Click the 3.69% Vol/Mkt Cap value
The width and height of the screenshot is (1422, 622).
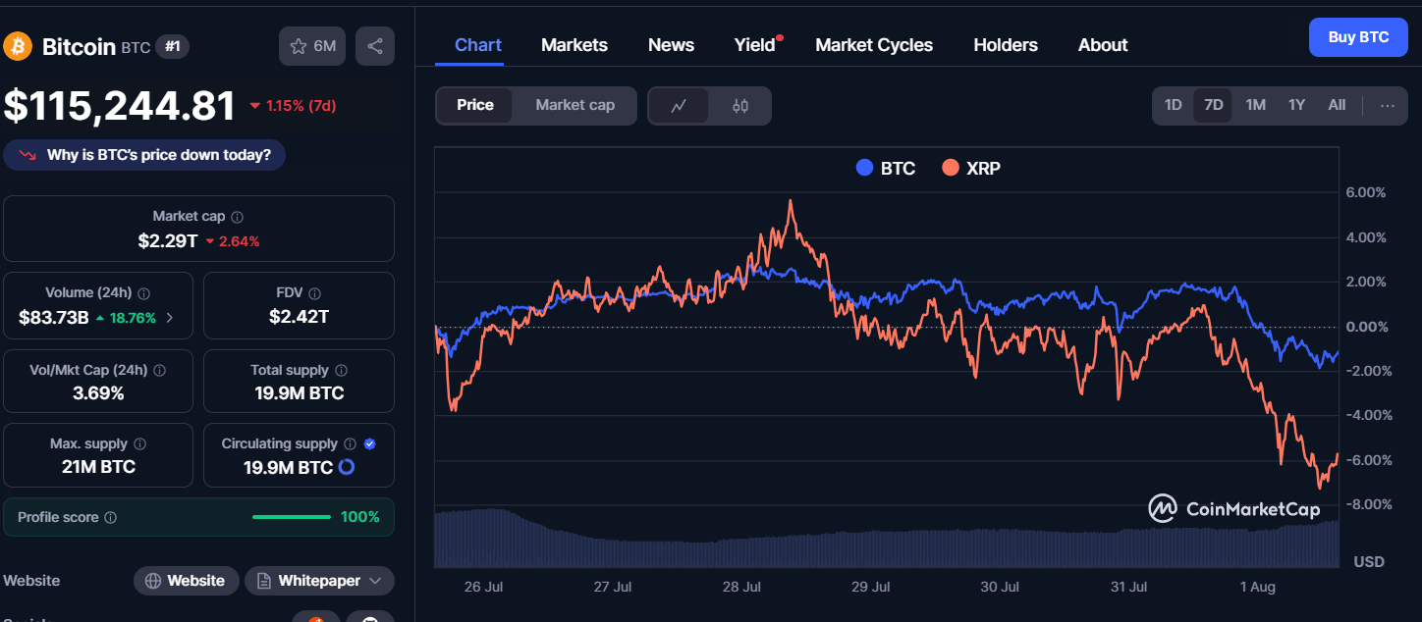tap(98, 393)
